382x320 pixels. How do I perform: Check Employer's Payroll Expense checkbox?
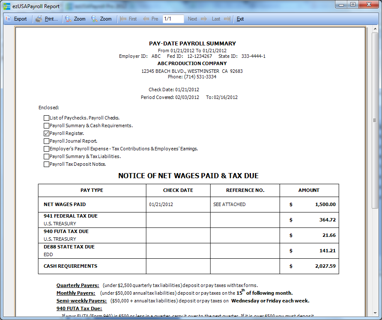pyautogui.click(x=46, y=149)
